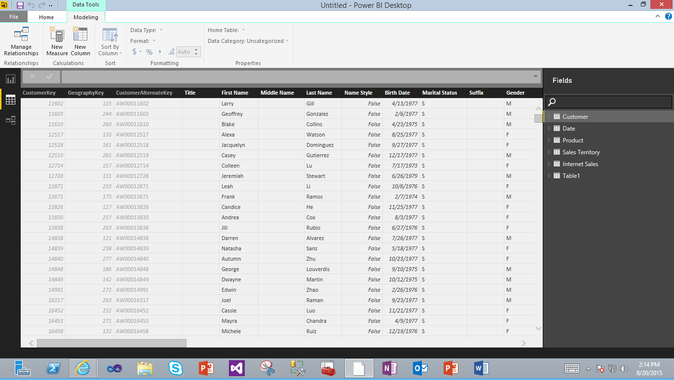
Task: Open OneNote from taskbar
Action: [x=390, y=368]
